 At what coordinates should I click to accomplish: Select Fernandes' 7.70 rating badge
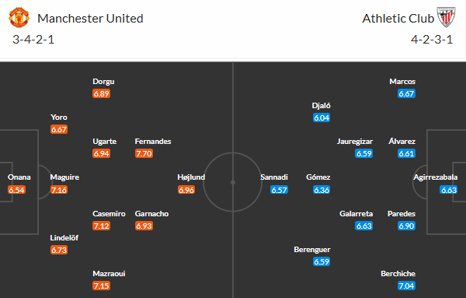[144, 153]
